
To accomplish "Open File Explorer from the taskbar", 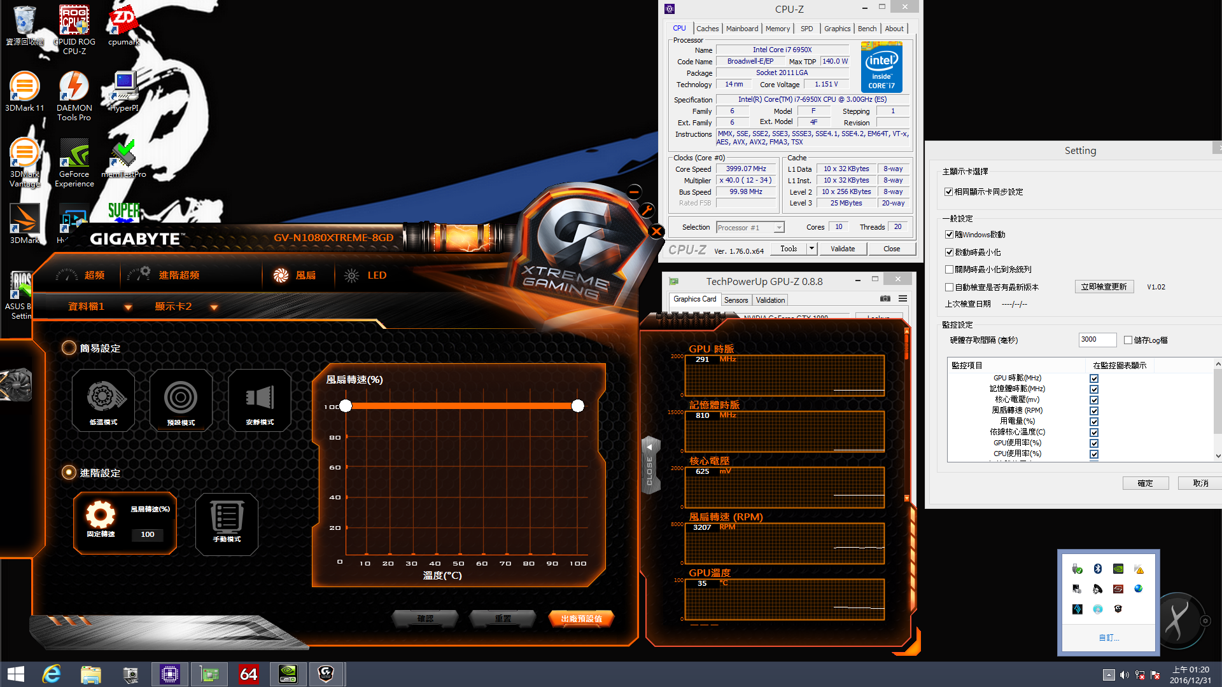I will 90,674.
